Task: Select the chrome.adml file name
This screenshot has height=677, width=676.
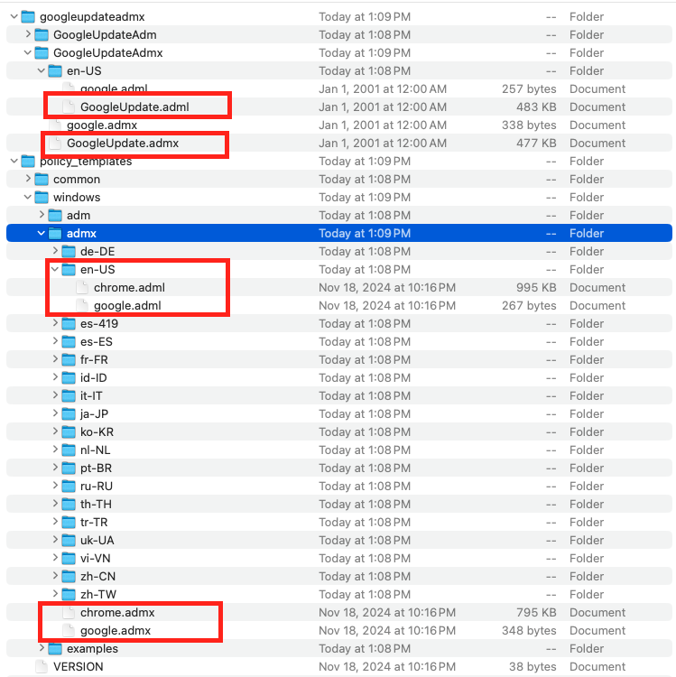Action: coord(129,288)
